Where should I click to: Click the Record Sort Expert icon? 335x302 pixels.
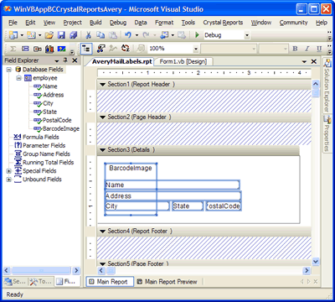(113, 49)
